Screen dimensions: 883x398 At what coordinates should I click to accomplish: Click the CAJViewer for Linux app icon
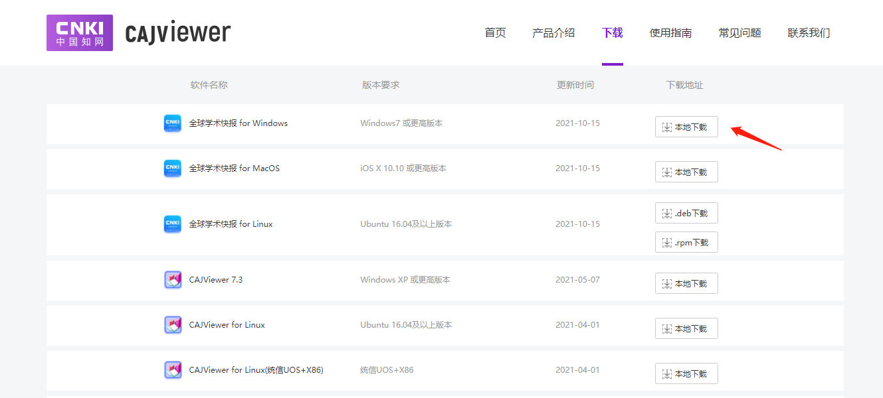173,325
